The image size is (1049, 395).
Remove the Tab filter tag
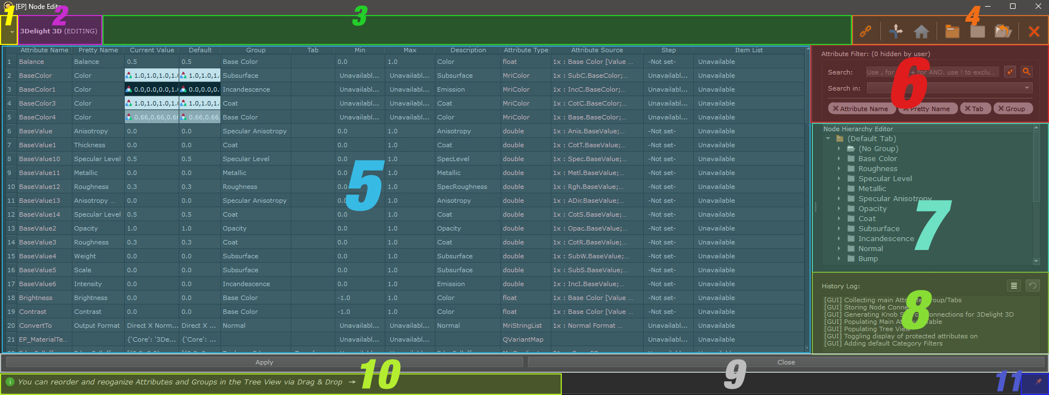tap(968, 109)
